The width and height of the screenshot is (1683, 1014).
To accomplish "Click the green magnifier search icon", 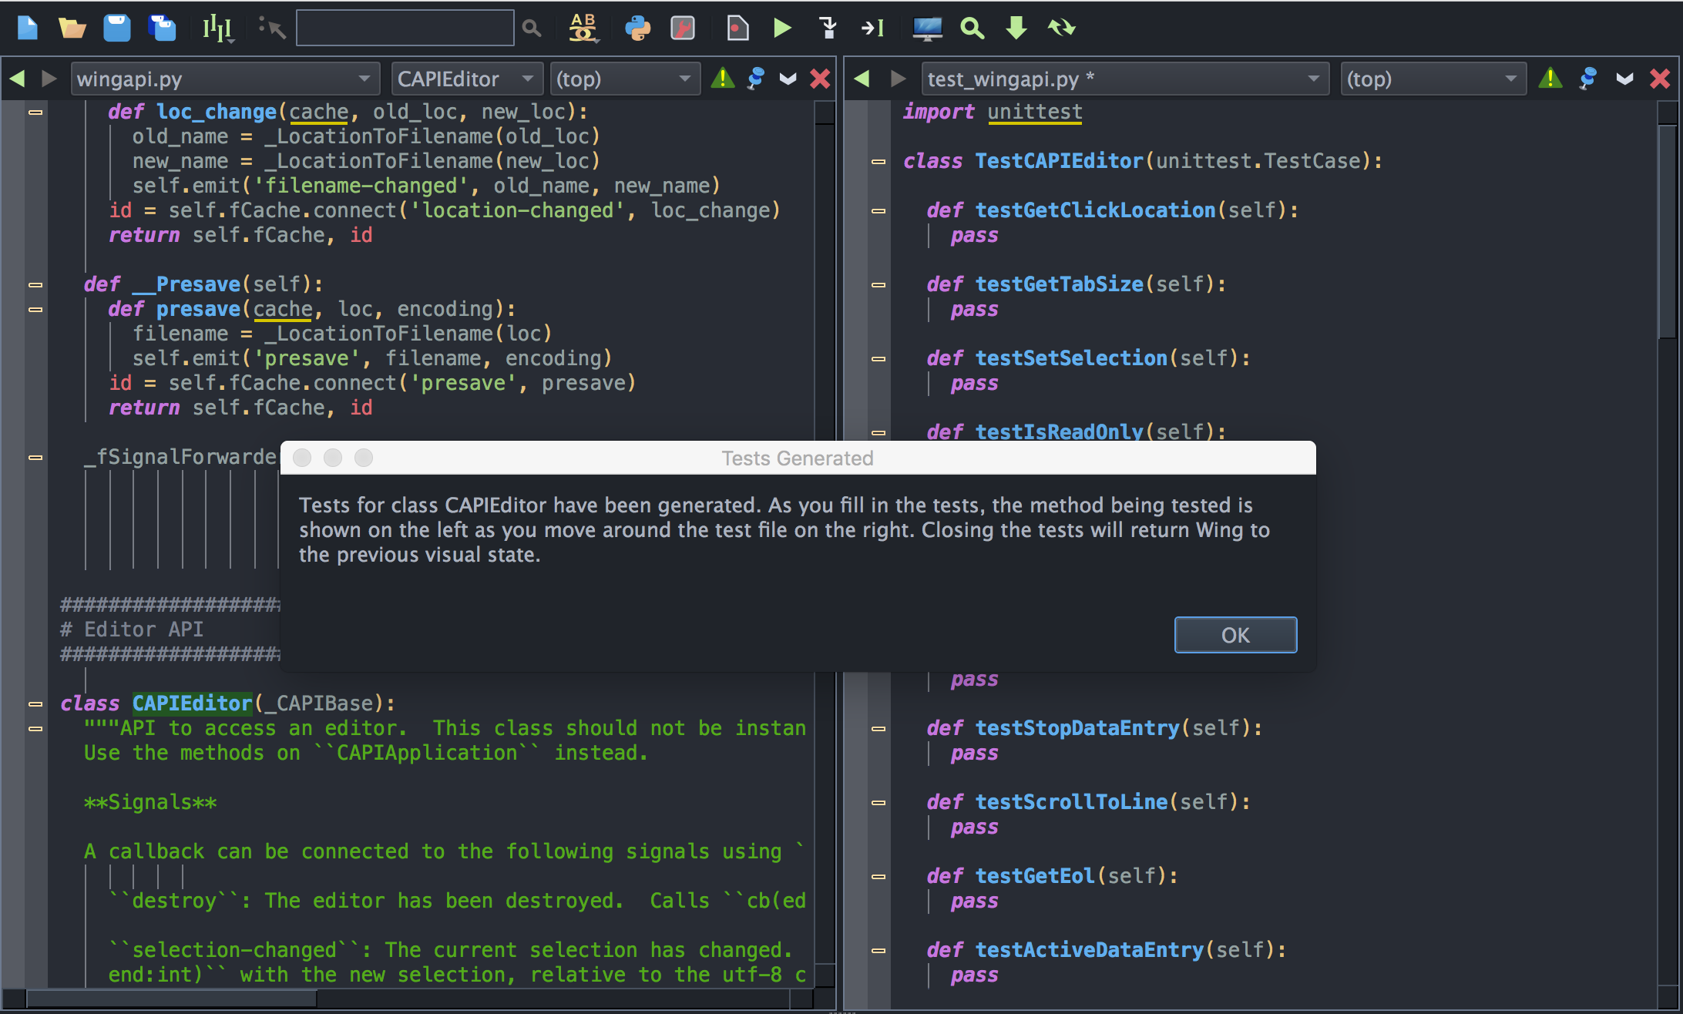I will tap(973, 29).
